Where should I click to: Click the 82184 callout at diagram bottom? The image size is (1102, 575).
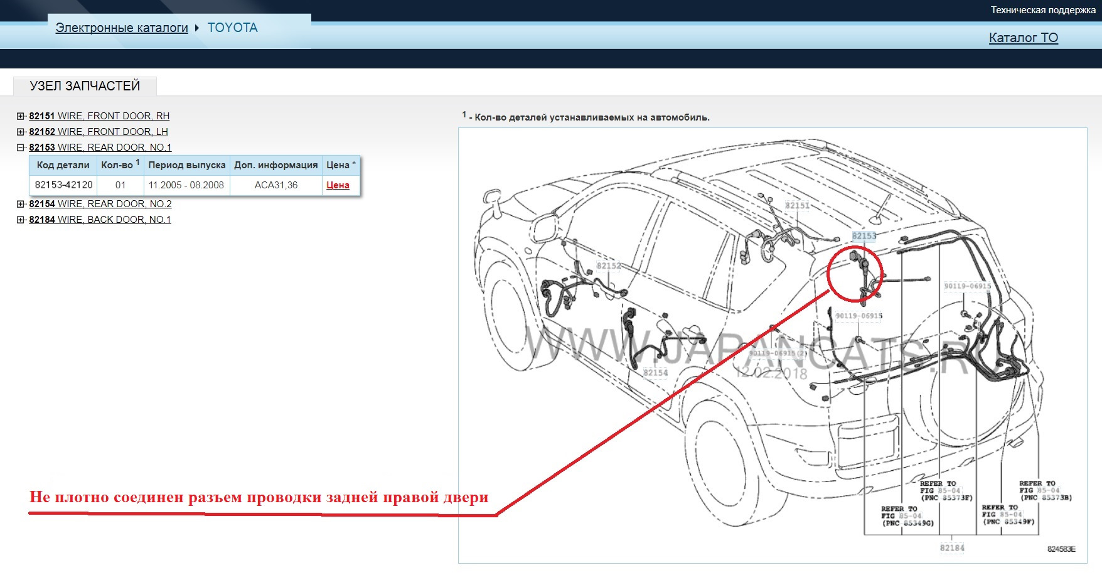click(952, 548)
